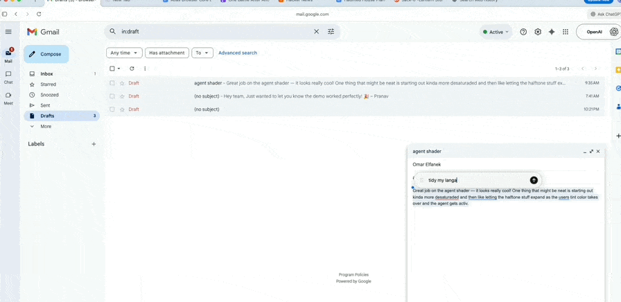
Task: Open Gmail support help icon
Action: point(523,32)
